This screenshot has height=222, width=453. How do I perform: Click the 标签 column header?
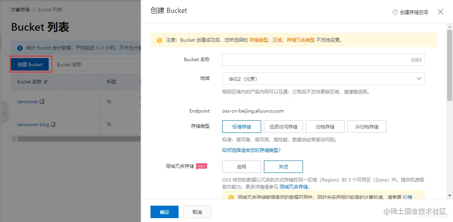[111, 82]
